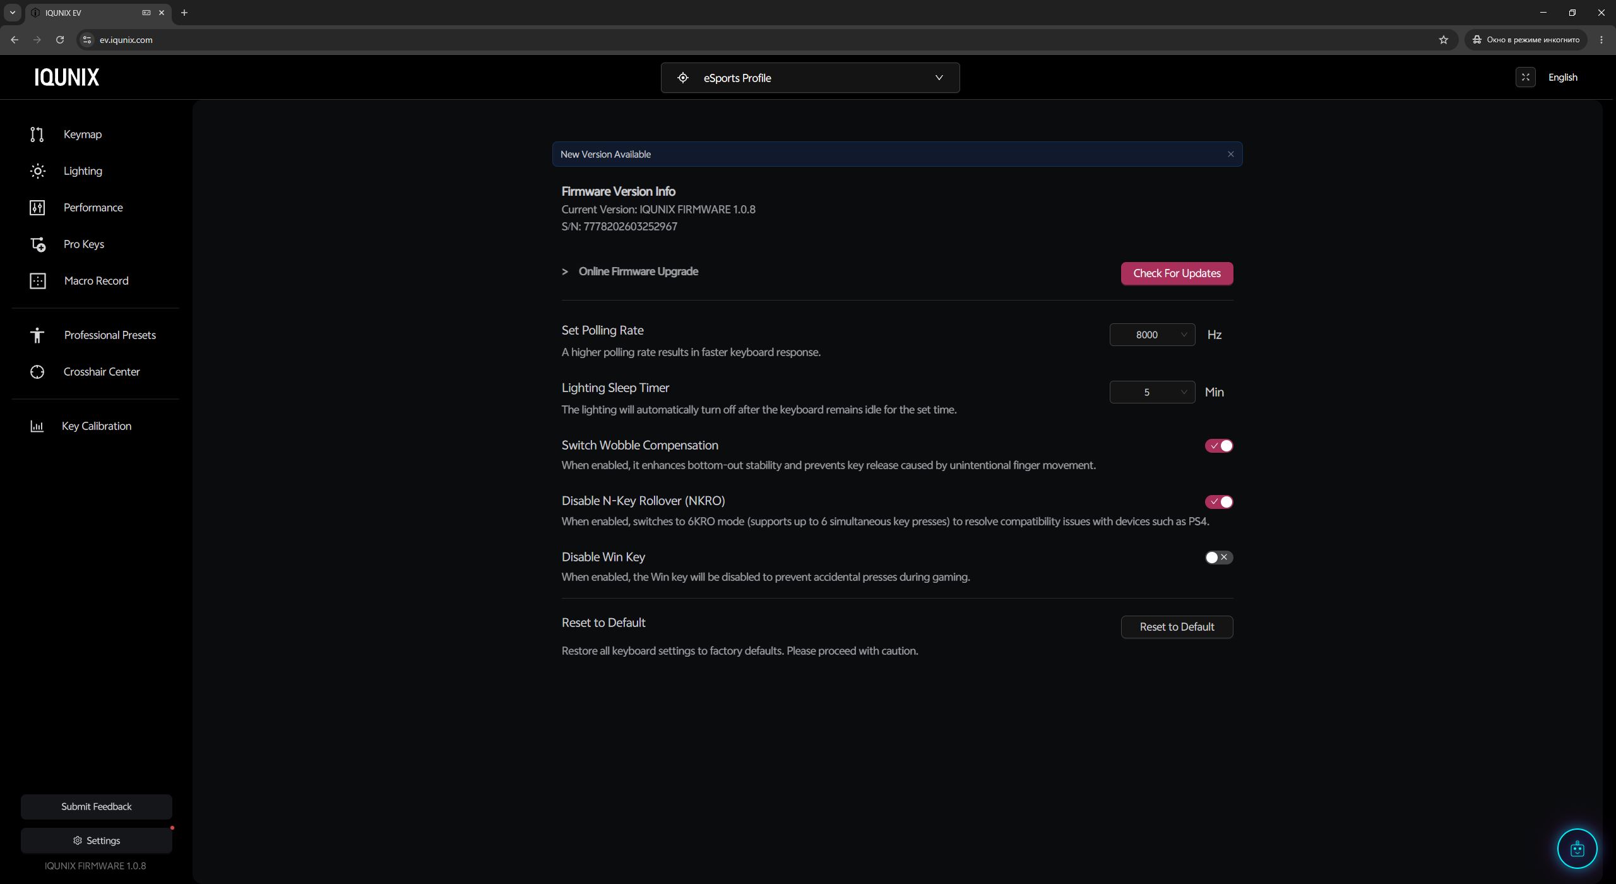Open a new browser tab
Image resolution: width=1616 pixels, height=884 pixels.
184,13
